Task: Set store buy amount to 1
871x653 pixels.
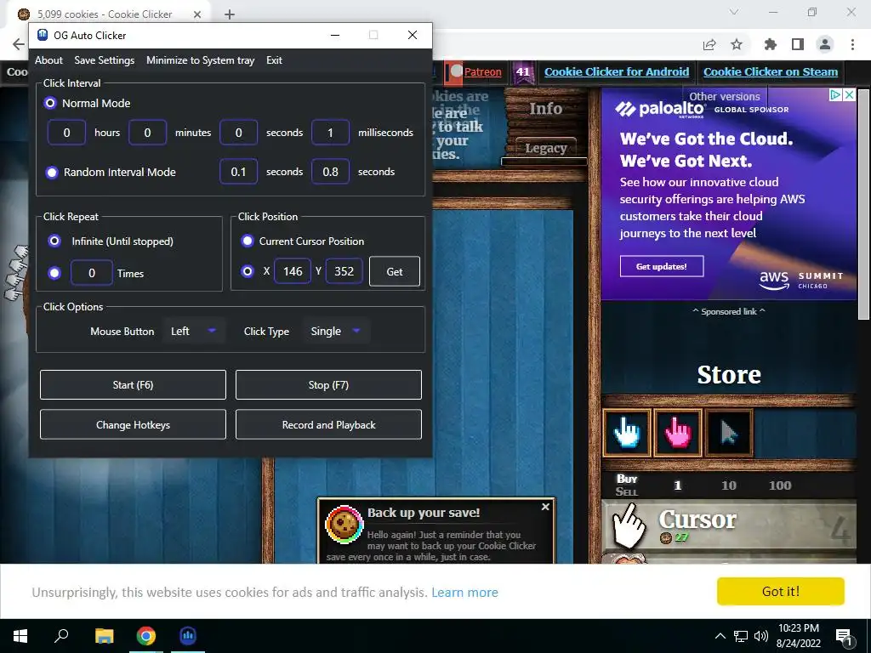Action: [x=677, y=485]
